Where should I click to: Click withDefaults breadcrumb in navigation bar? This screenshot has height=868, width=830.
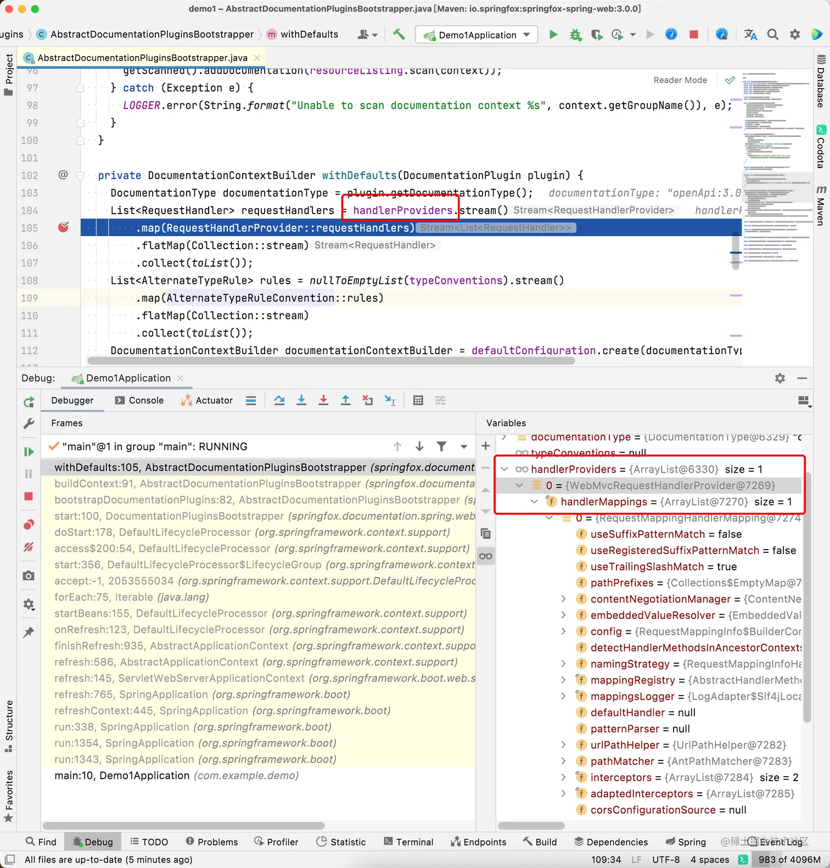point(302,34)
